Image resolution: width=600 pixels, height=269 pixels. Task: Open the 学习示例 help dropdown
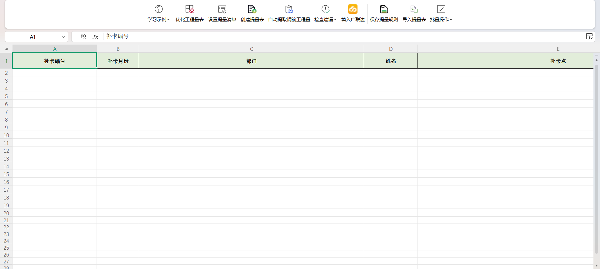coord(158,13)
